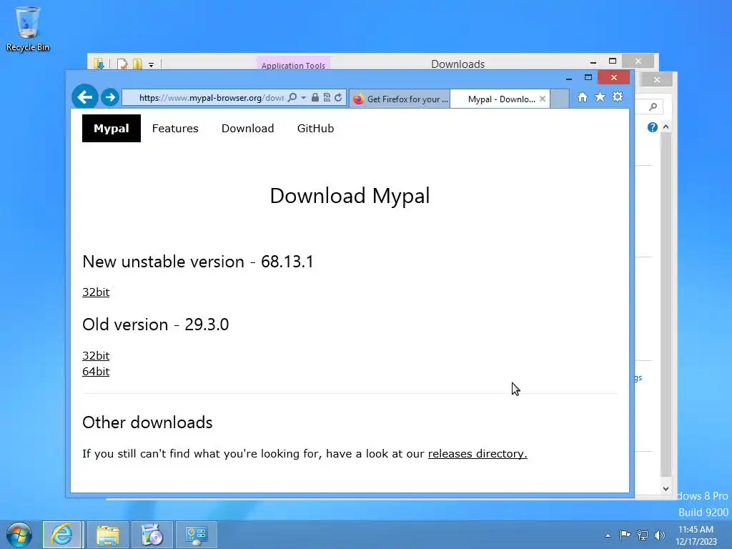Click the search magnifier in address bar
The image size is (732, 549).
pos(292,97)
